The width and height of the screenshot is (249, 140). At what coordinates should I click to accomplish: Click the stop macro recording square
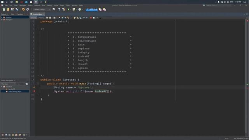94,18
